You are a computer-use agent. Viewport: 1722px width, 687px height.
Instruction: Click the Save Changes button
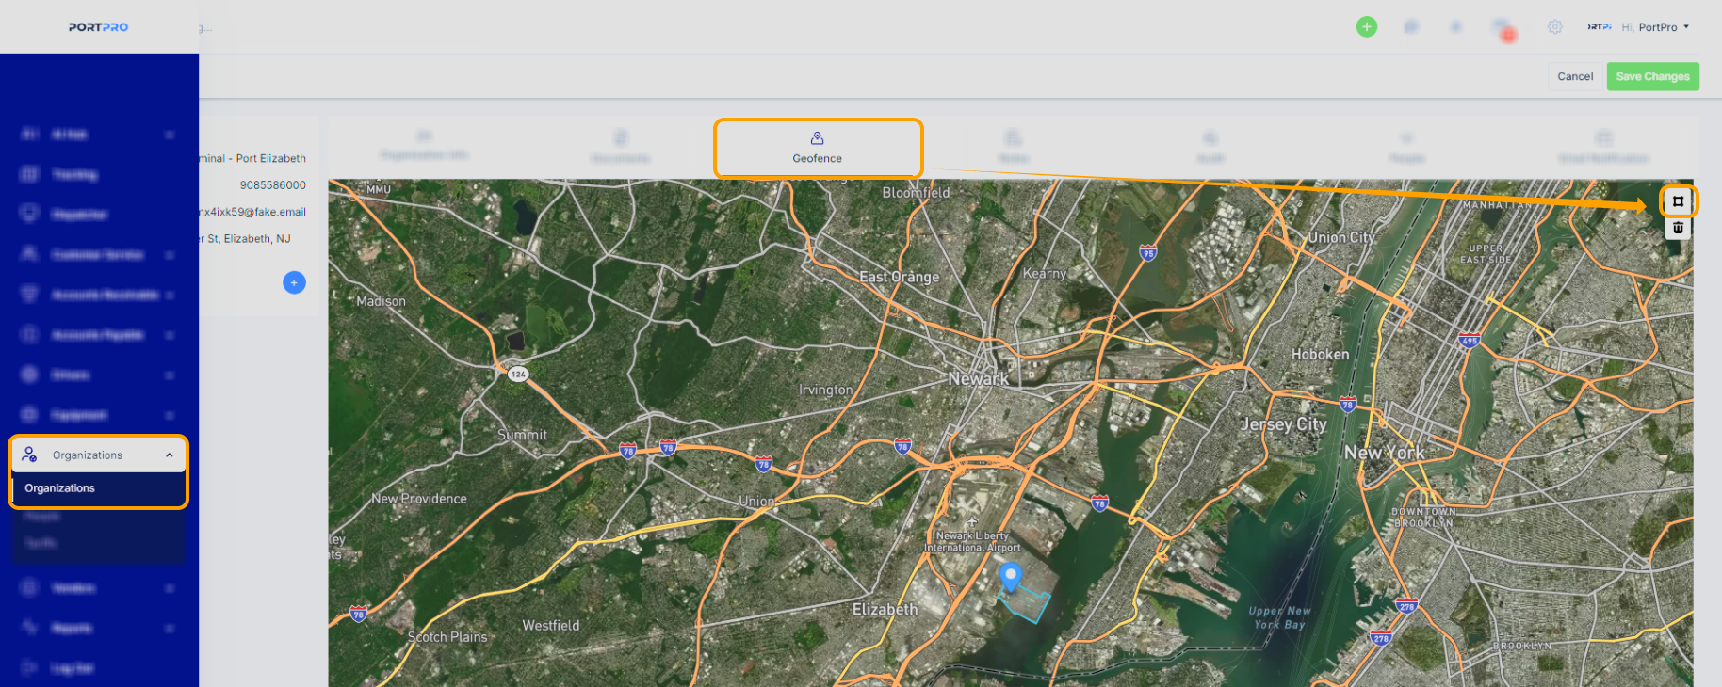point(1652,76)
